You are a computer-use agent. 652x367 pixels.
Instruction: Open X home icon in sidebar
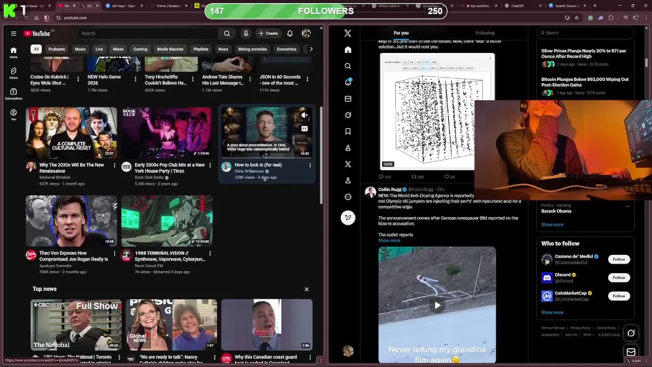click(x=348, y=49)
